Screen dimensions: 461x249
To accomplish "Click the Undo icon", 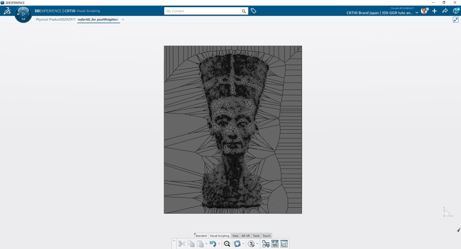I will 213,244.
